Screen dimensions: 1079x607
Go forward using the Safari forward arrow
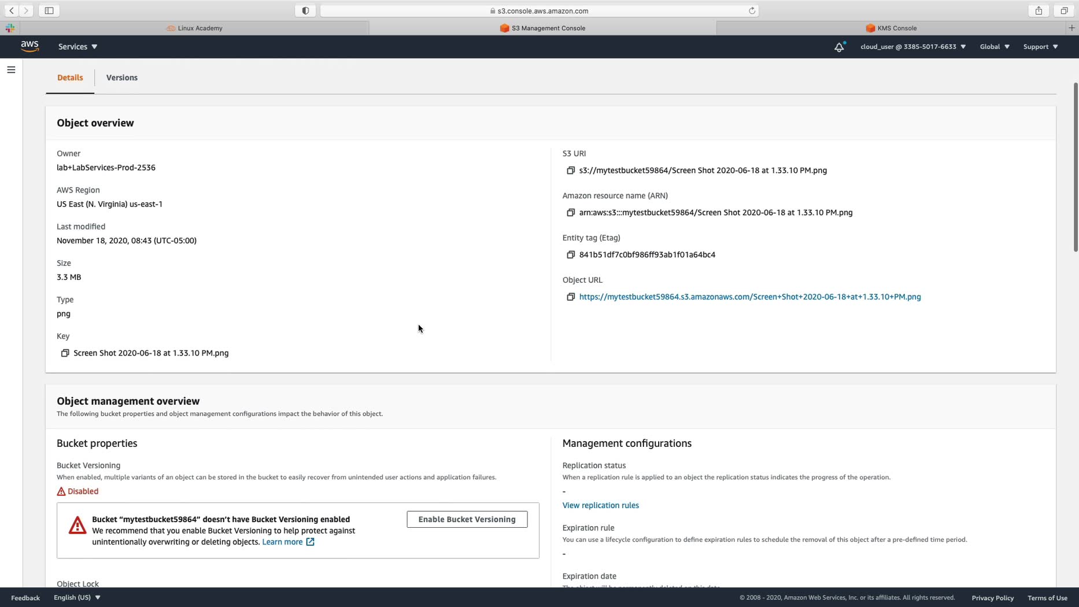click(x=26, y=10)
